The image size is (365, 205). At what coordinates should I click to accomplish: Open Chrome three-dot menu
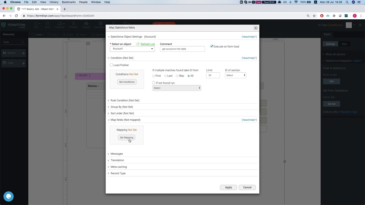(x=361, y=16)
